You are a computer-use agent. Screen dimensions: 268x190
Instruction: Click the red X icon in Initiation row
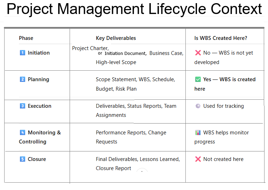pyautogui.click(x=198, y=53)
